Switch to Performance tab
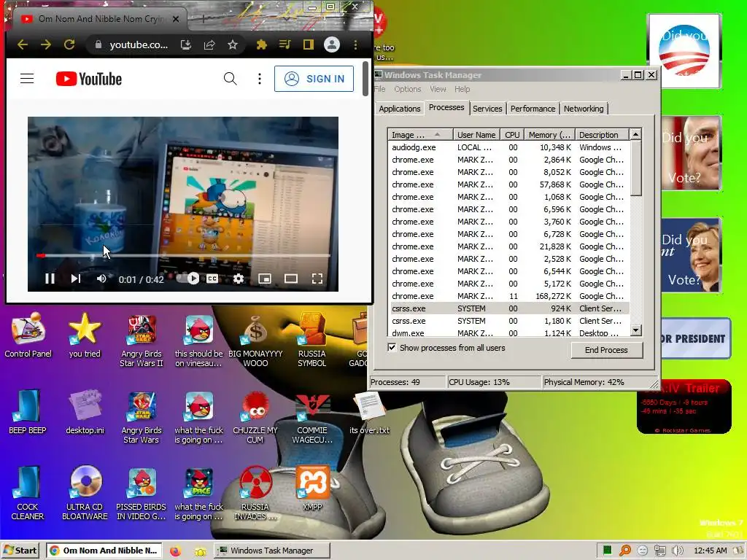Image resolution: width=747 pixels, height=560 pixels. 533,109
